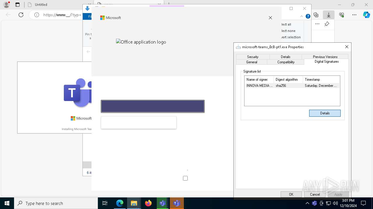
Task: Open the notification center
Action: [x=363, y=203]
